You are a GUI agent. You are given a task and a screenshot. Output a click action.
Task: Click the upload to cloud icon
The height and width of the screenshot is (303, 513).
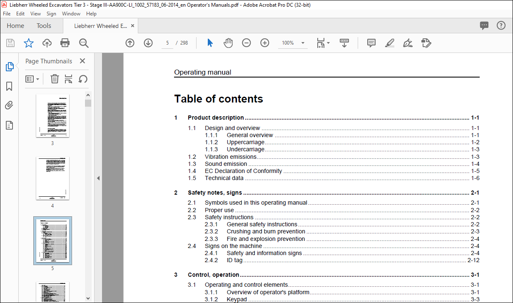pos(47,43)
